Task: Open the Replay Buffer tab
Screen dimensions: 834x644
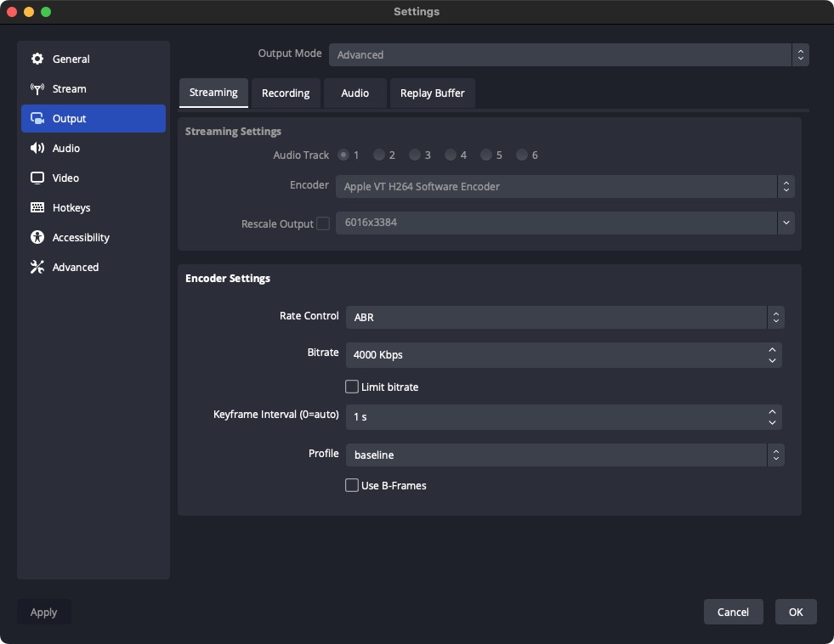Action: [432, 93]
